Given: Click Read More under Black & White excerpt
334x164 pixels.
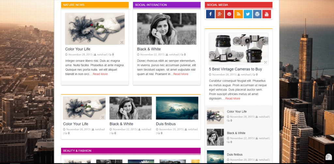Looking at the screenshot, I should tap(181, 74).
